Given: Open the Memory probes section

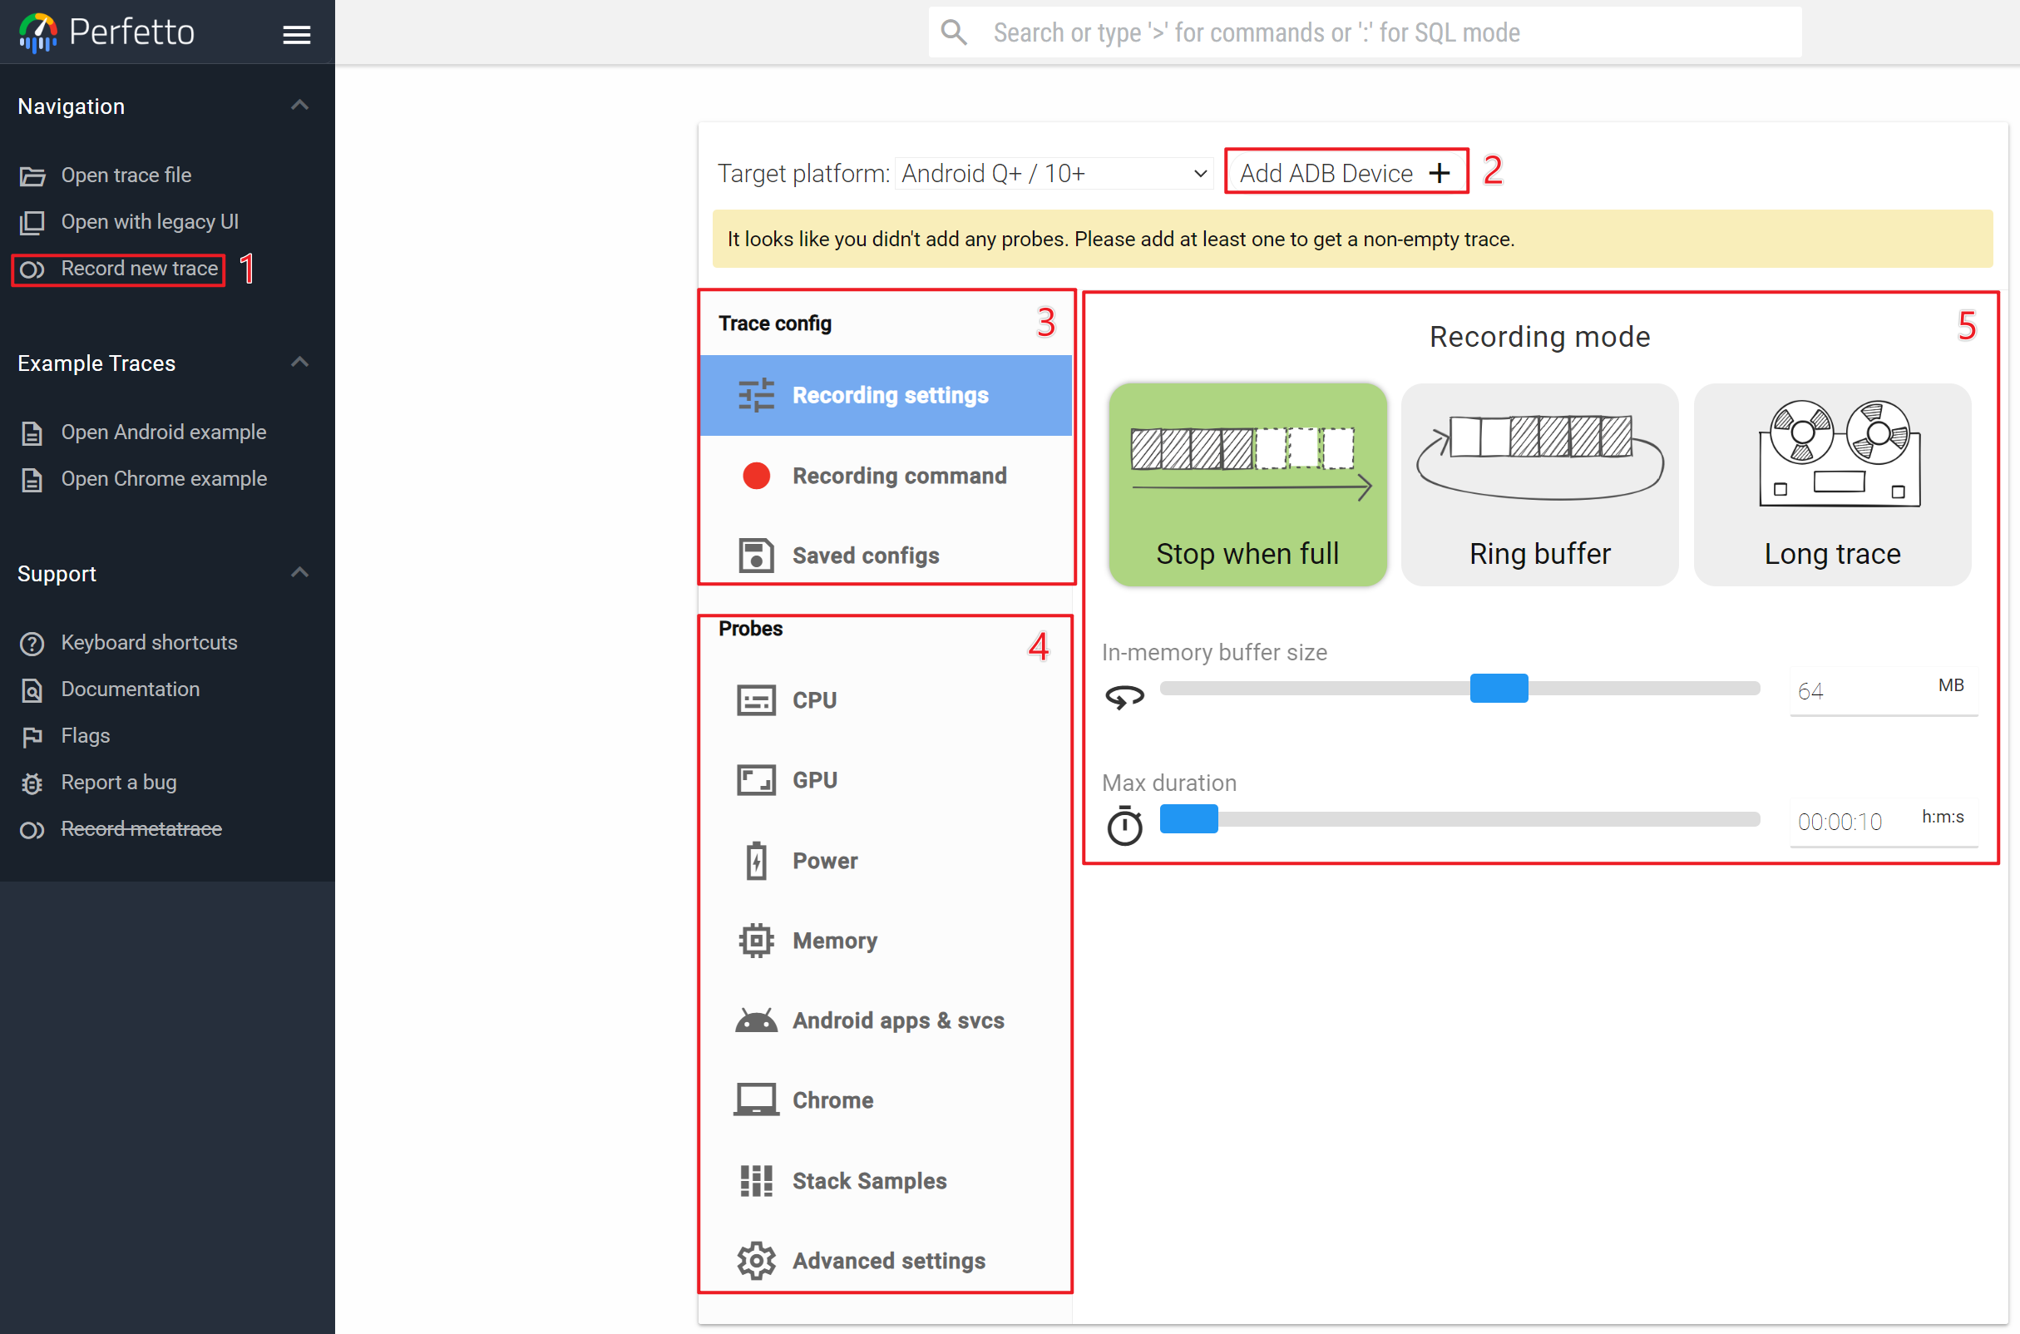Looking at the screenshot, I should pos(886,940).
